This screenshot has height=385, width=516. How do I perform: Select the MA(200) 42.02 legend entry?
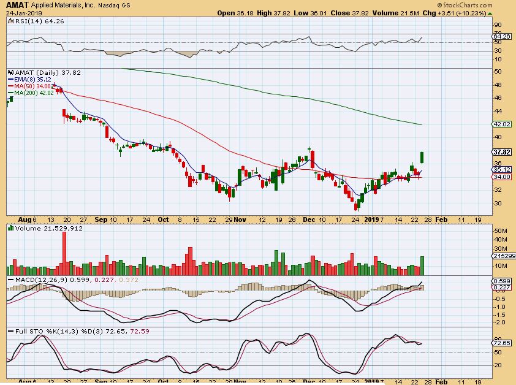[31, 93]
